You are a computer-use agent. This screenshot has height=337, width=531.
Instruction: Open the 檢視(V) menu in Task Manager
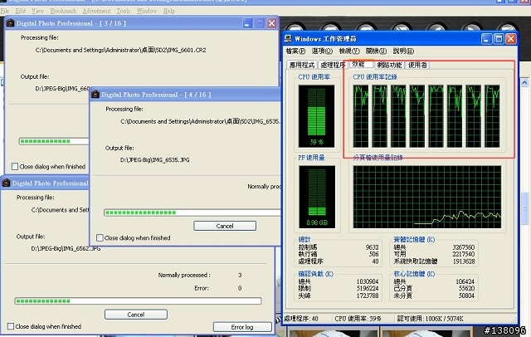pos(349,51)
